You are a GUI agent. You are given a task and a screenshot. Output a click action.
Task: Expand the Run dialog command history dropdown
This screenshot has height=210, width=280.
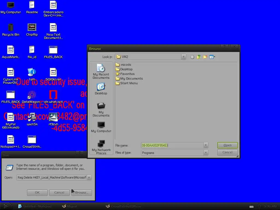click(89, 177)
